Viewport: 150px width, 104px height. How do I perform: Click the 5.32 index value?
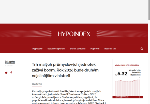click(x=122, y=74)
